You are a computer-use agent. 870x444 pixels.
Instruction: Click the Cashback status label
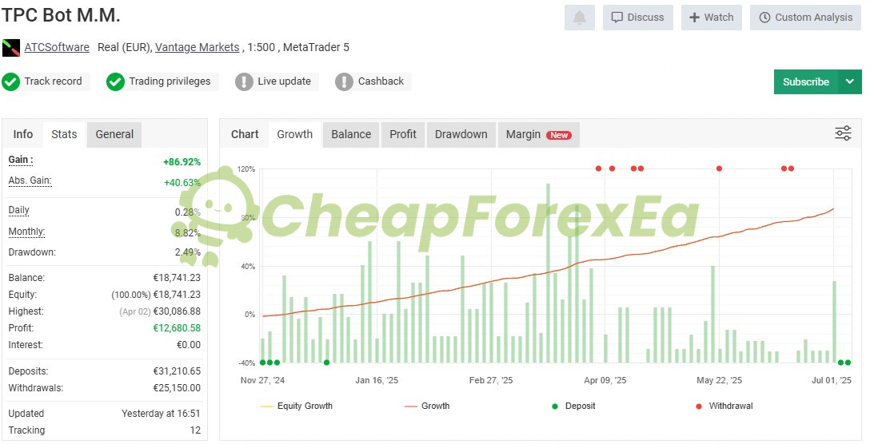point(381,81)
